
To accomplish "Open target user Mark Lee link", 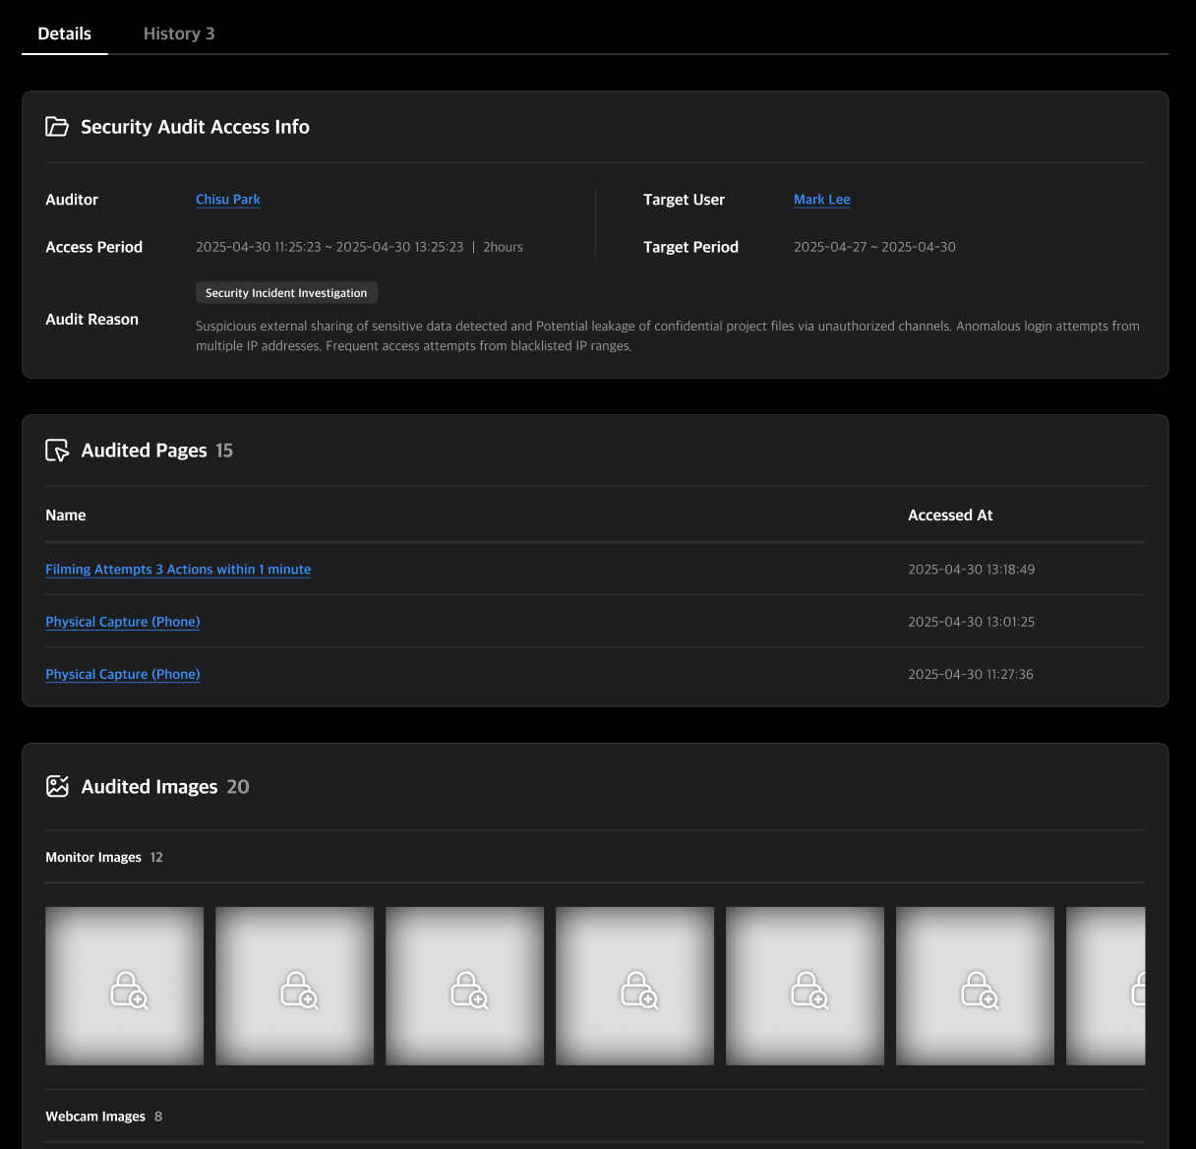I will 821,200.
